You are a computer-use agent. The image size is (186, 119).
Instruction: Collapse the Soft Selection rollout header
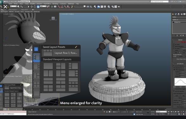pos(179,64)
